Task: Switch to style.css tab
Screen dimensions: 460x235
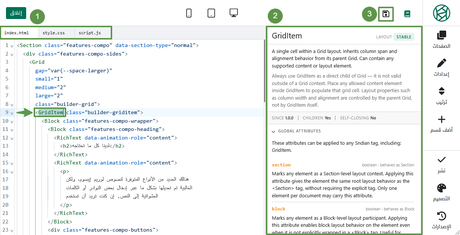Action: tap(56, 33)
